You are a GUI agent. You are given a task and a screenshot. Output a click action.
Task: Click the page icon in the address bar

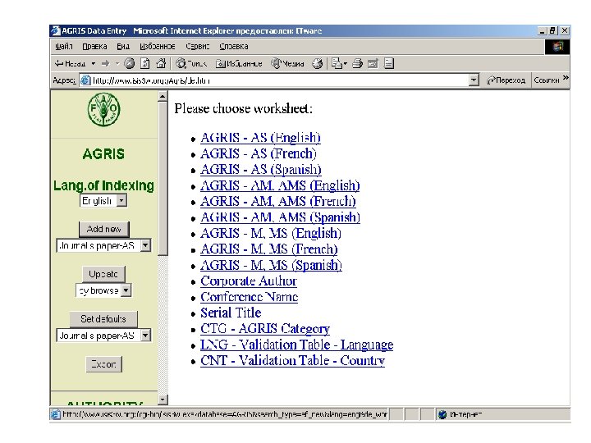point(86,80)
